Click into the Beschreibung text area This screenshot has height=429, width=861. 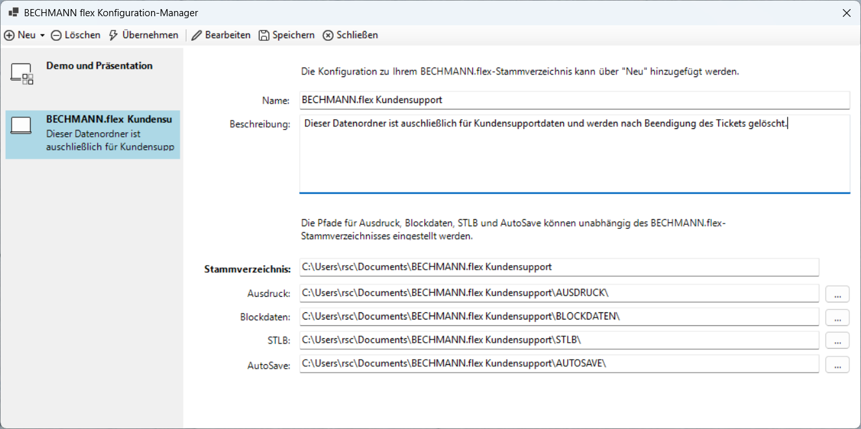[574, 154]
